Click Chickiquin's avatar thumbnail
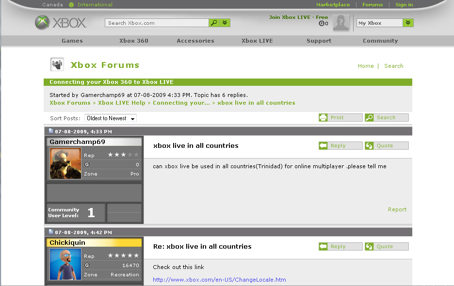The height and width of the screenshot is (286, 454). (x=65, y=264)
